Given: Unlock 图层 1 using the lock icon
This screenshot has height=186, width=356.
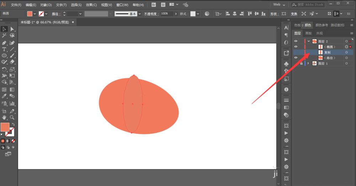Looking at the screenshot, I should coord(302,63).
